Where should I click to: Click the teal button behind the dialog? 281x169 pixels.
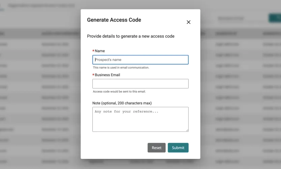coord(275,18)
